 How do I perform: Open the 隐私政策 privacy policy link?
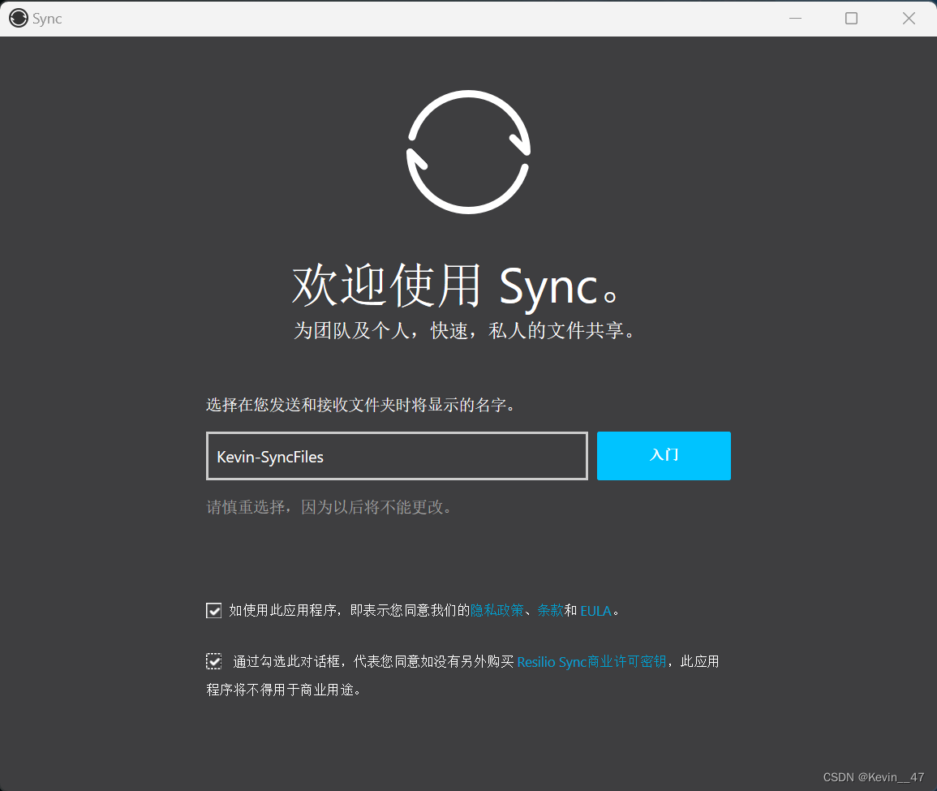click(497, 611)
